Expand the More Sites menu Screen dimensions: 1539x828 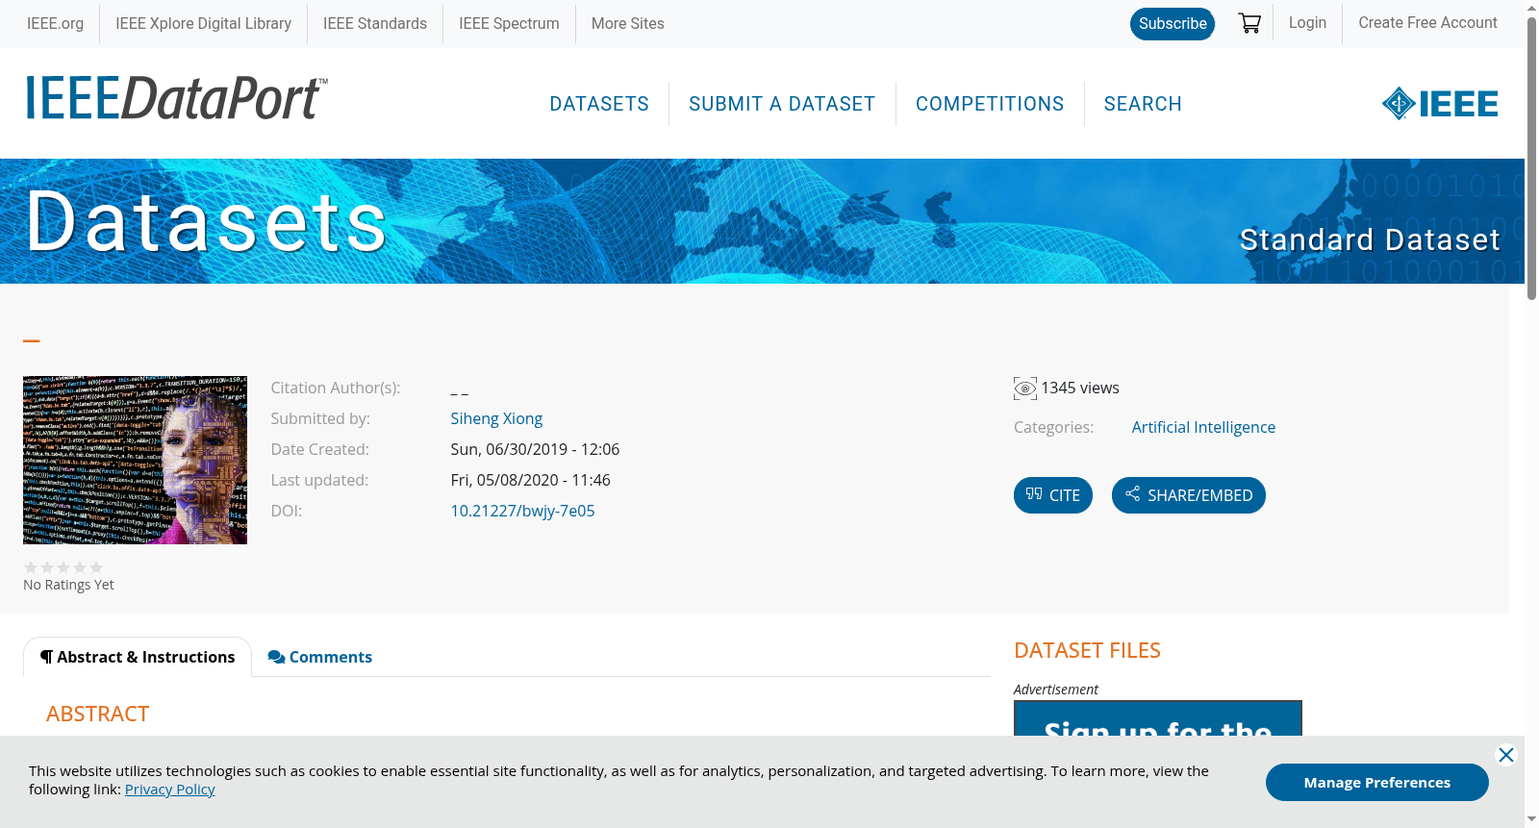[628, 24]
